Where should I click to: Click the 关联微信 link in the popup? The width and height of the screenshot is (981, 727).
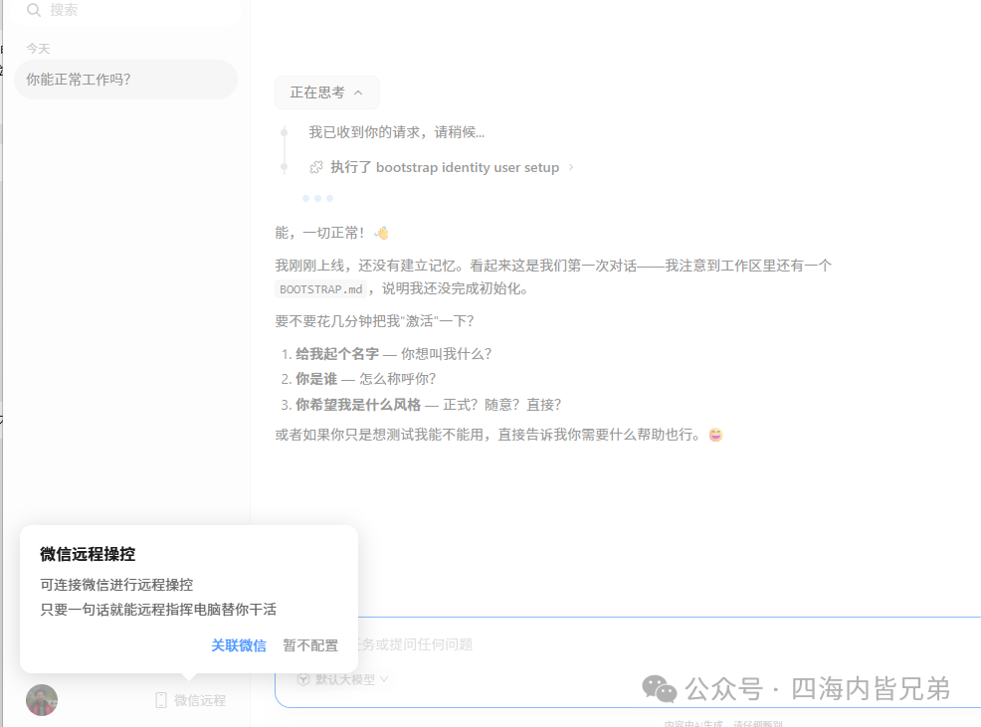tap(239, 645)
